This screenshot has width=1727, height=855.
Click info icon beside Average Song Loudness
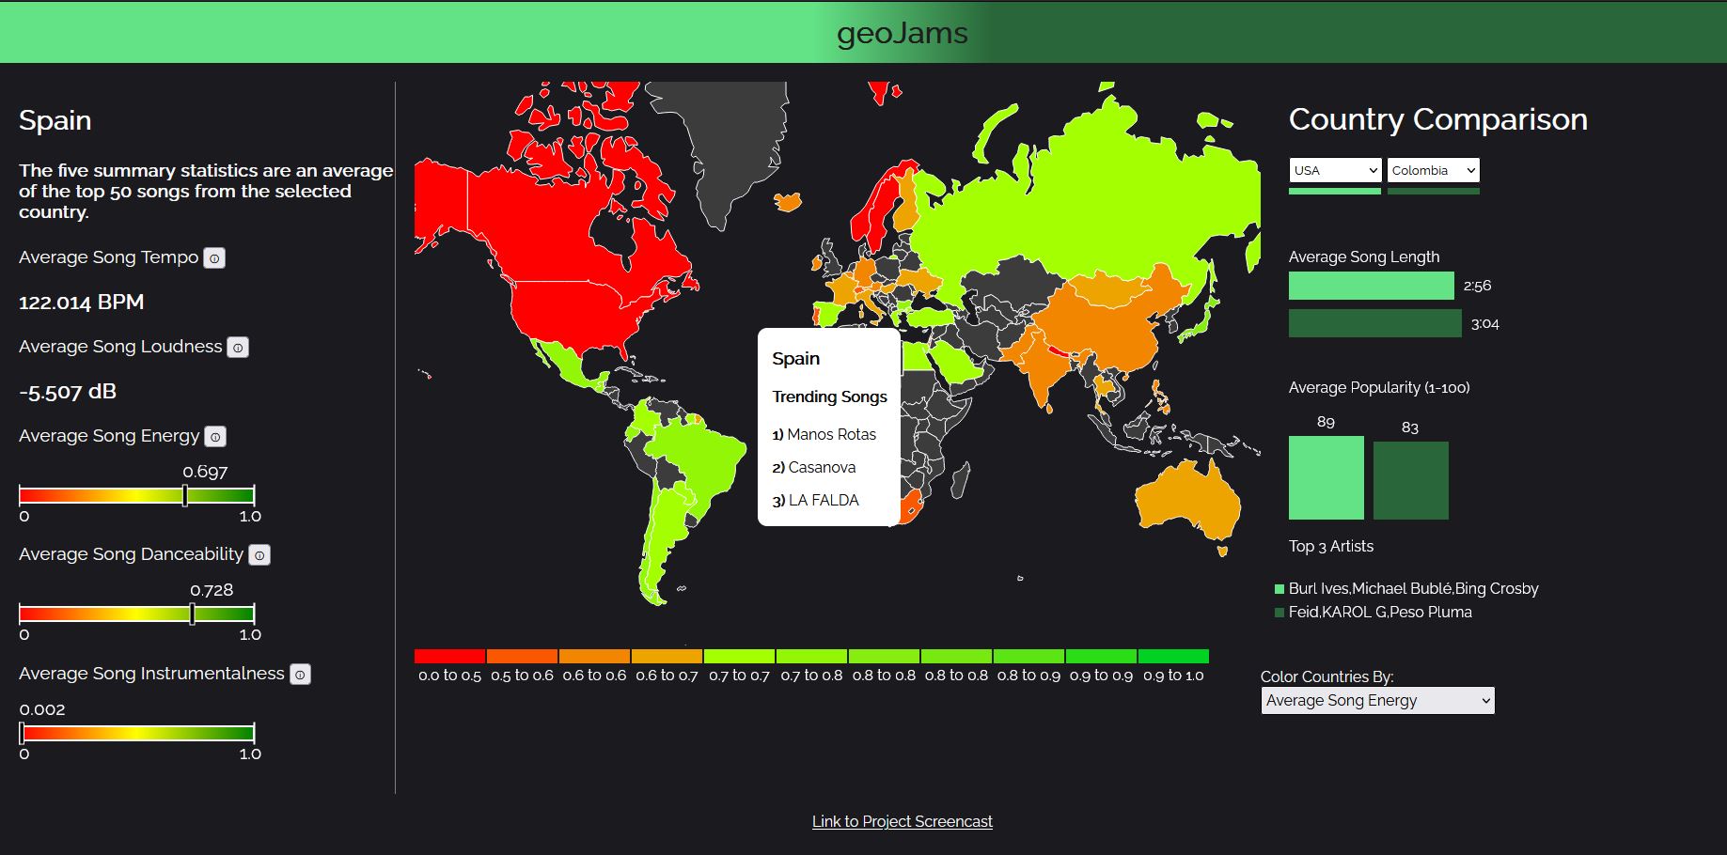[x=238, y=348]
